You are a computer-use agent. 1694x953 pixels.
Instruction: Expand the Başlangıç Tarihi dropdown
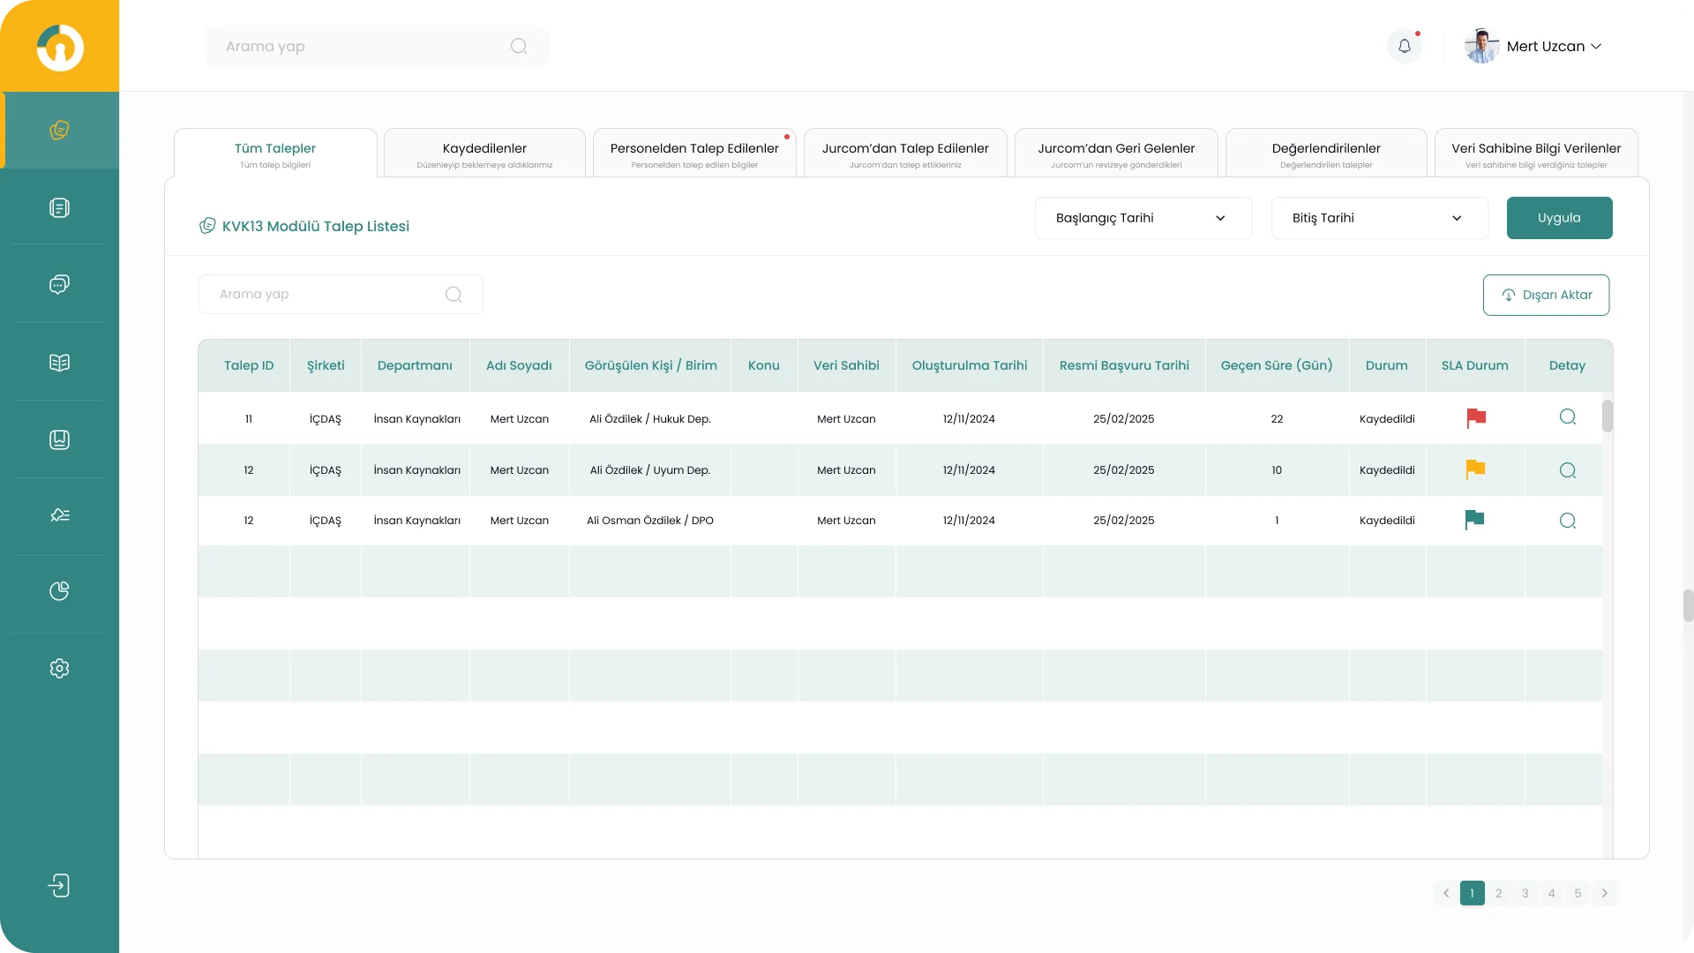[1143, 218]
